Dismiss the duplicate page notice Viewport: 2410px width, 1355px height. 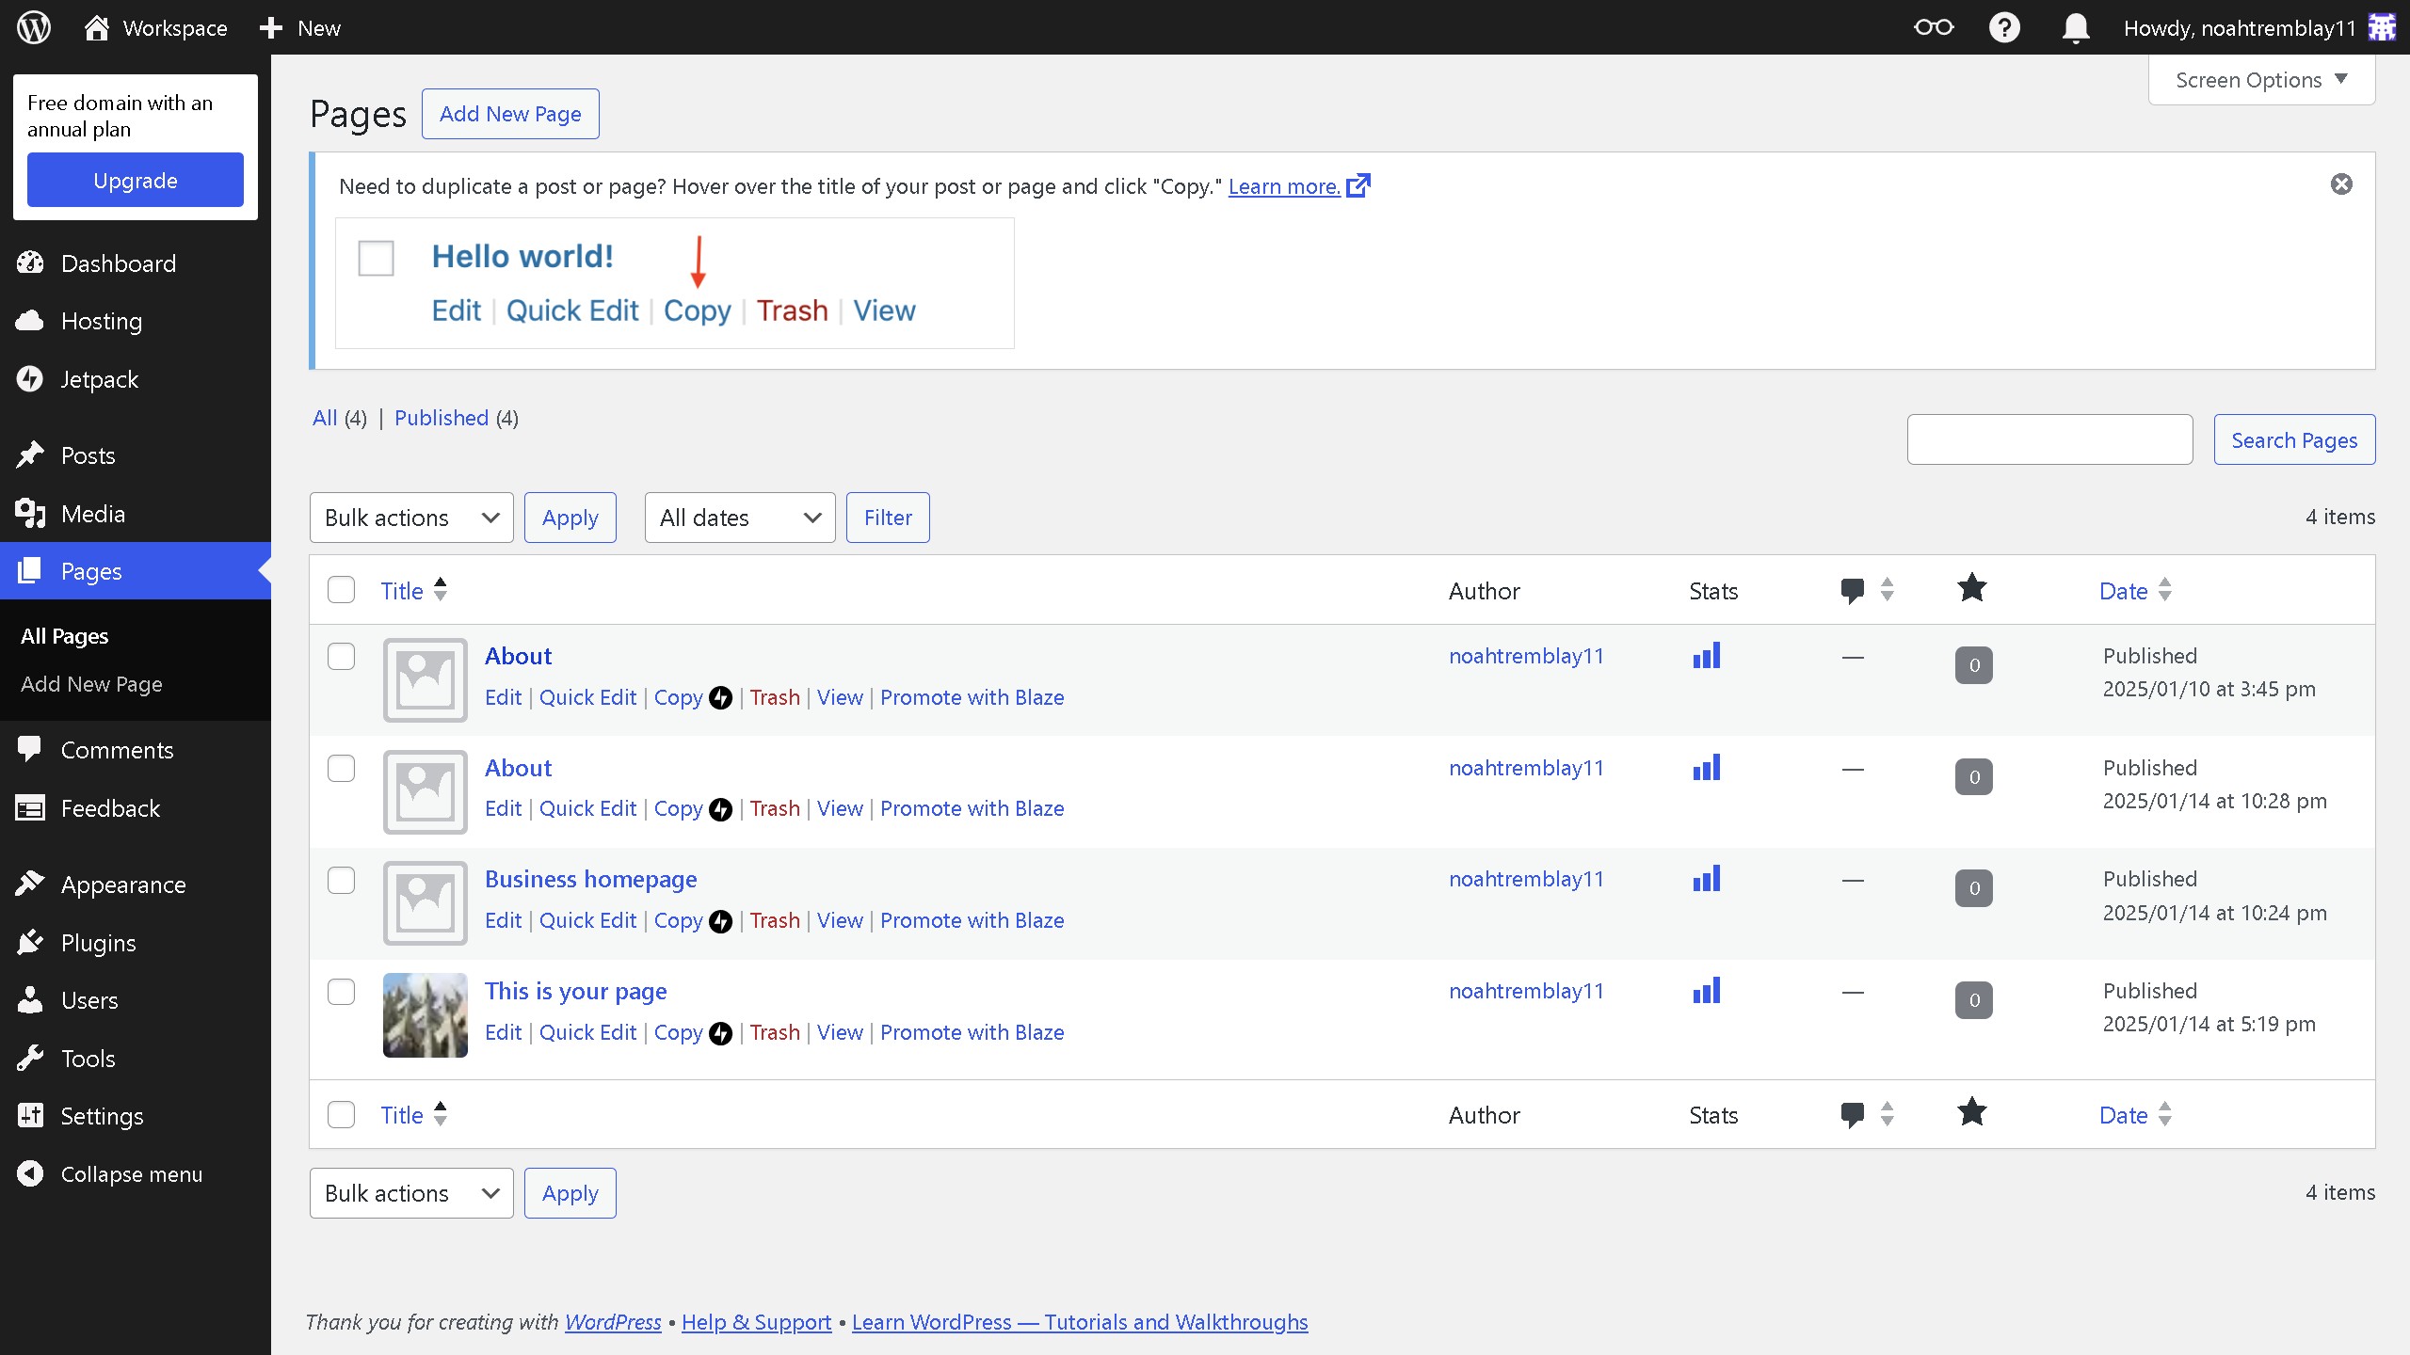coord(2341,184)
